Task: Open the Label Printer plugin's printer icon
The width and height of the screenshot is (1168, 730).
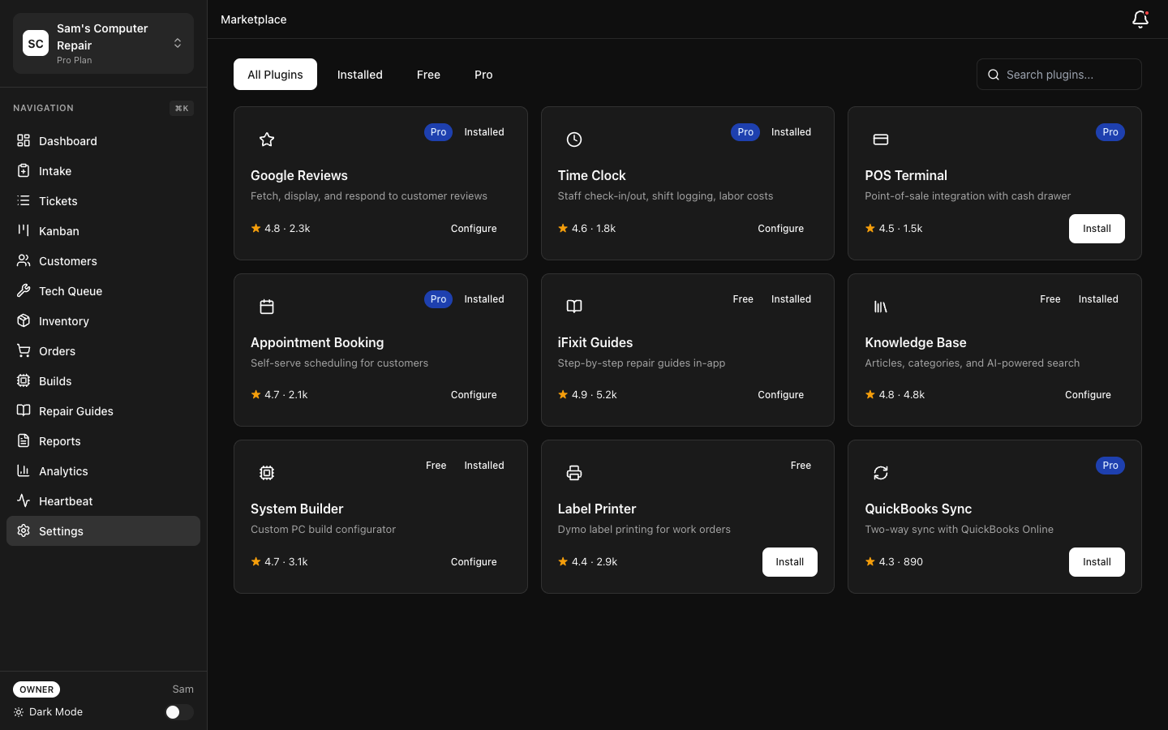Action: click(574, 473)
